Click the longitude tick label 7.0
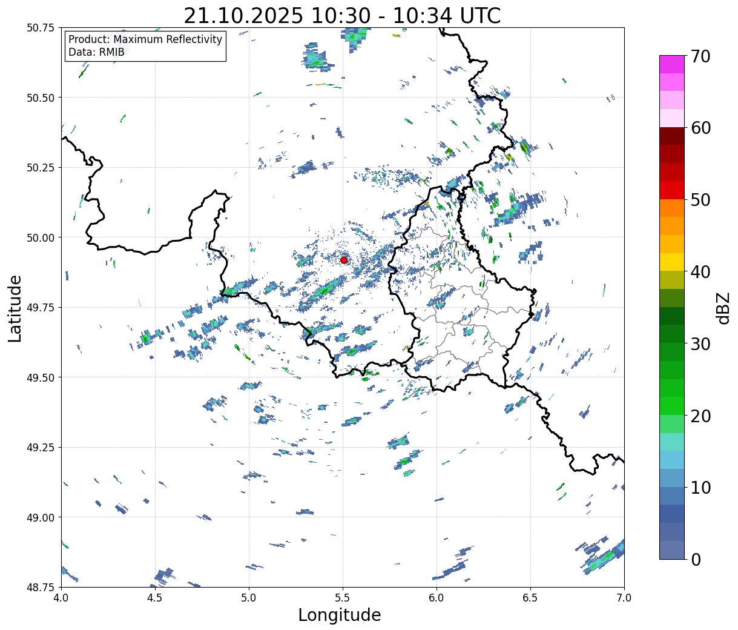The width and height of the screenshot is (738, 630). 624,598
